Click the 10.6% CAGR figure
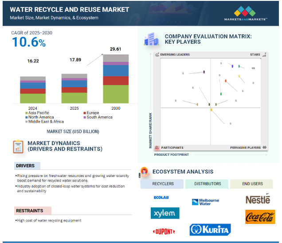282x243 pixels. 29,42
